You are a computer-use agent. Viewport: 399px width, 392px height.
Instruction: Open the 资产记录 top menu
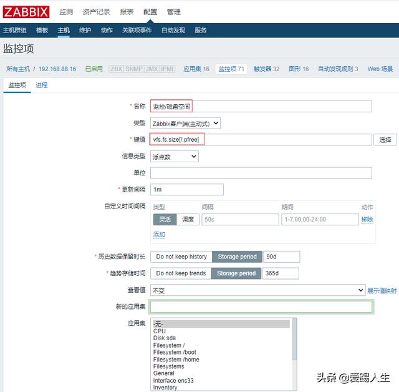click(x=97, y=12)
